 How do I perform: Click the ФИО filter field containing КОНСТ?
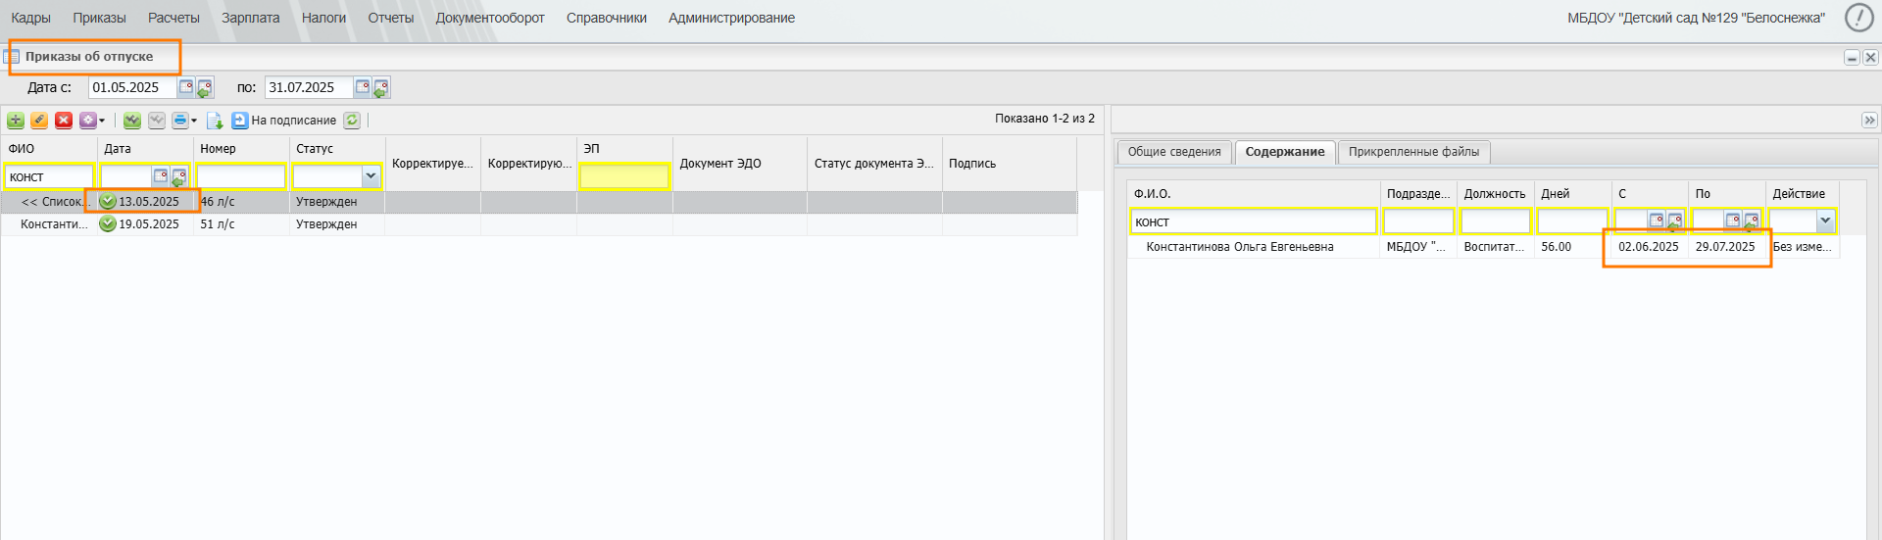click(x=49, y=176)
